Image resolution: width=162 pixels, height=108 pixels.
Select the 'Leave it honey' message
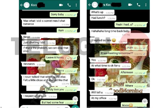tap(61, 58)
